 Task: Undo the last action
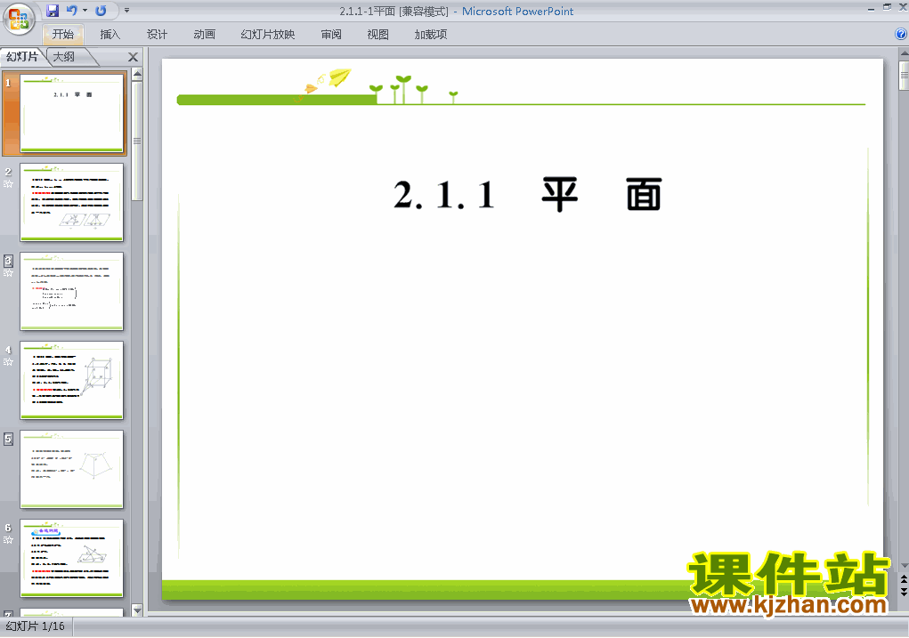pos(72,11)
